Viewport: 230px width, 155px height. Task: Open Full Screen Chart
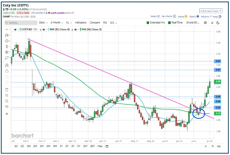click(211, 11)
